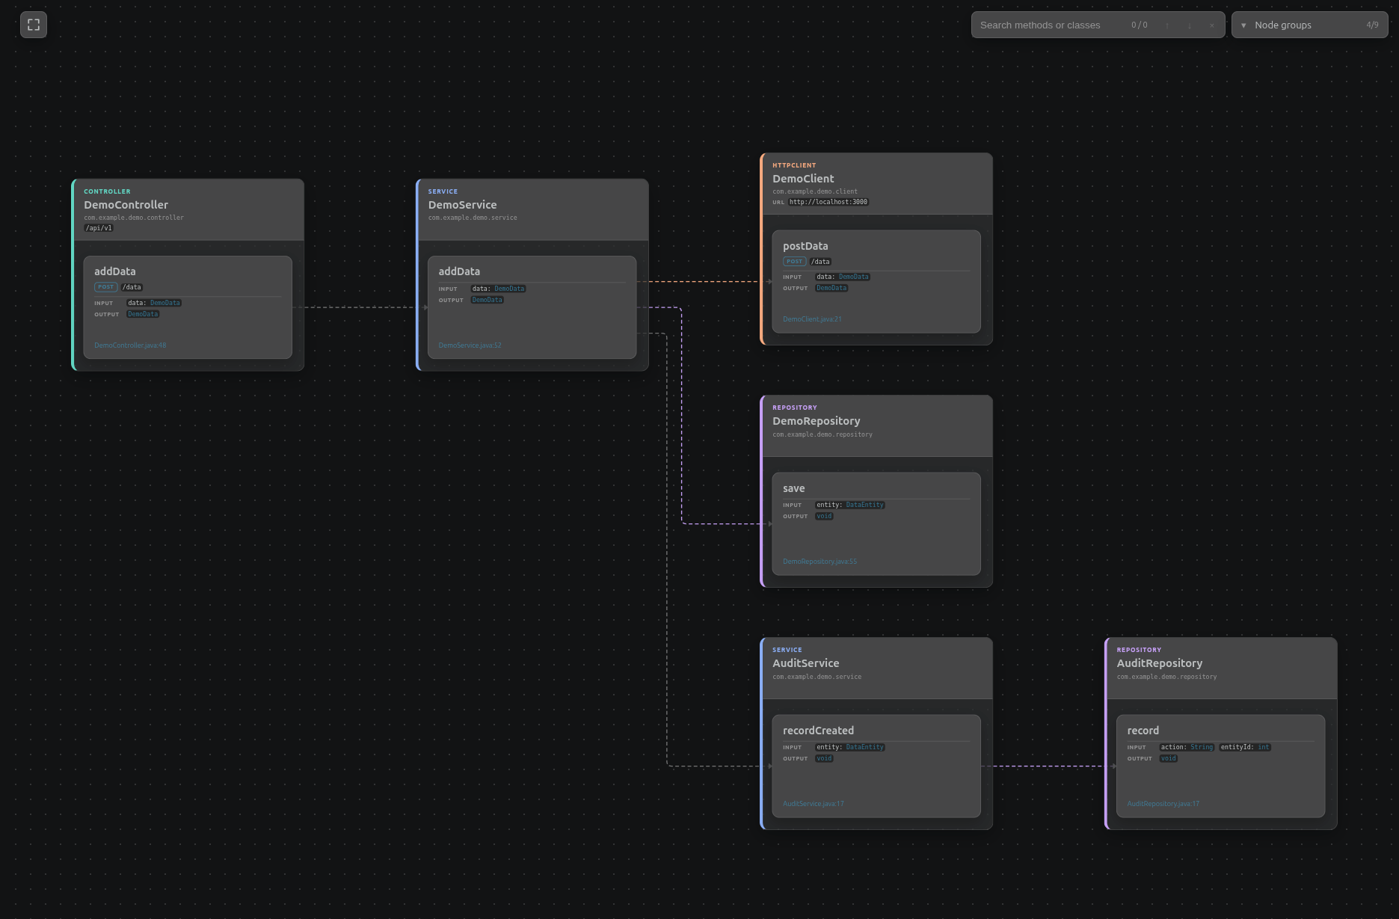
Task: Open DemoClient.java:21 source link
Action: click(812, 319)
